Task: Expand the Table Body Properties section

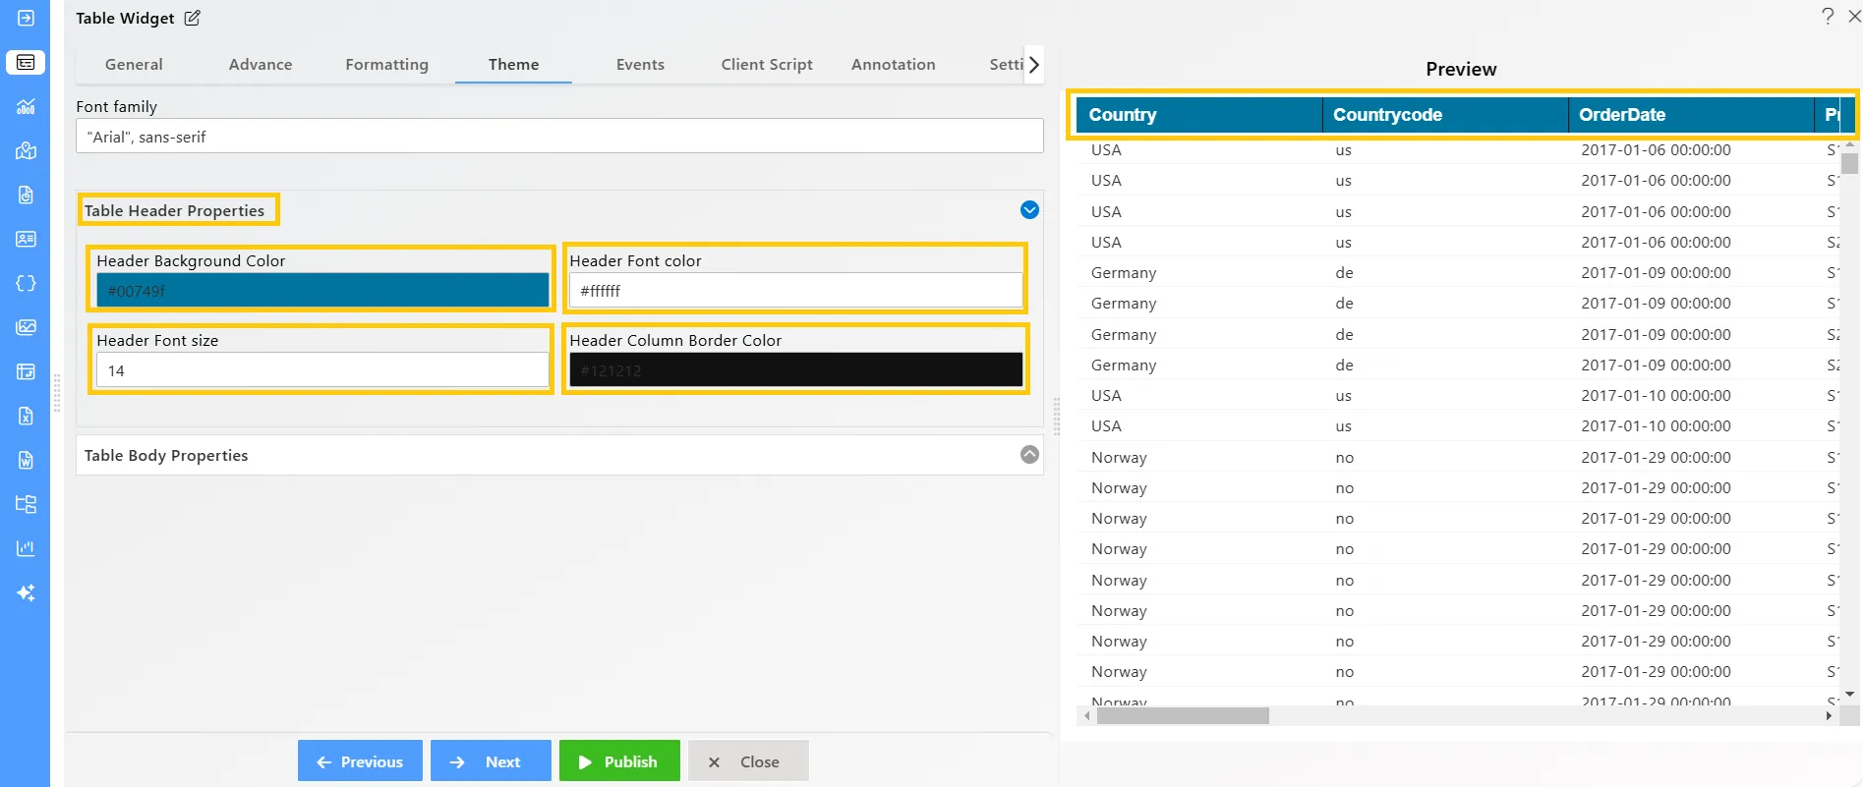Action: click(x=1029, y=455)
